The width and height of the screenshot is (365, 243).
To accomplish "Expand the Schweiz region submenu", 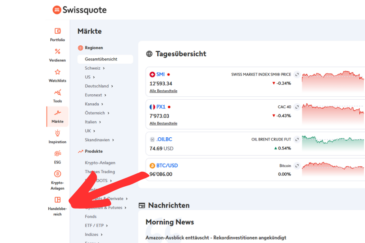I will click(104, 68).
